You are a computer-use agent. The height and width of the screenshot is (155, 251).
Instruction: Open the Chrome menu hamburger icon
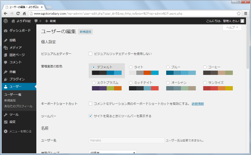click(x=246, y=13)
